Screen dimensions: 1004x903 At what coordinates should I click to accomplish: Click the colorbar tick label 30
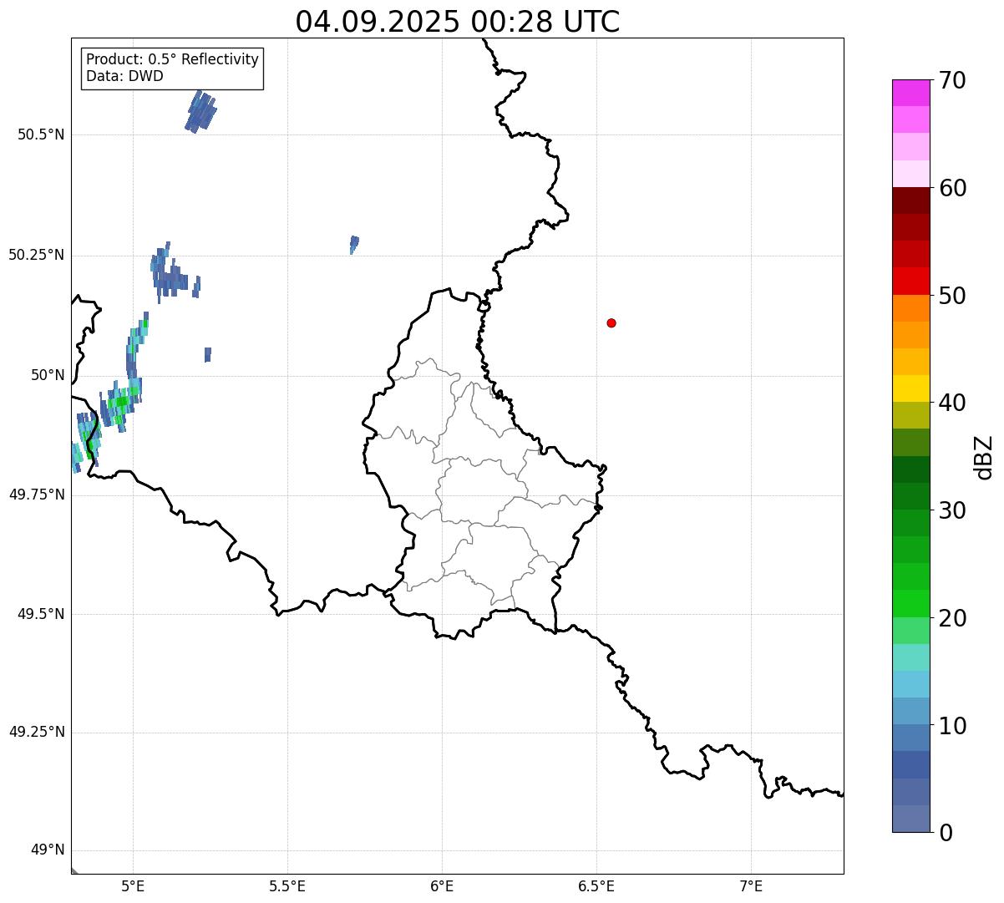pyautogui.click(x=952, y=511)
